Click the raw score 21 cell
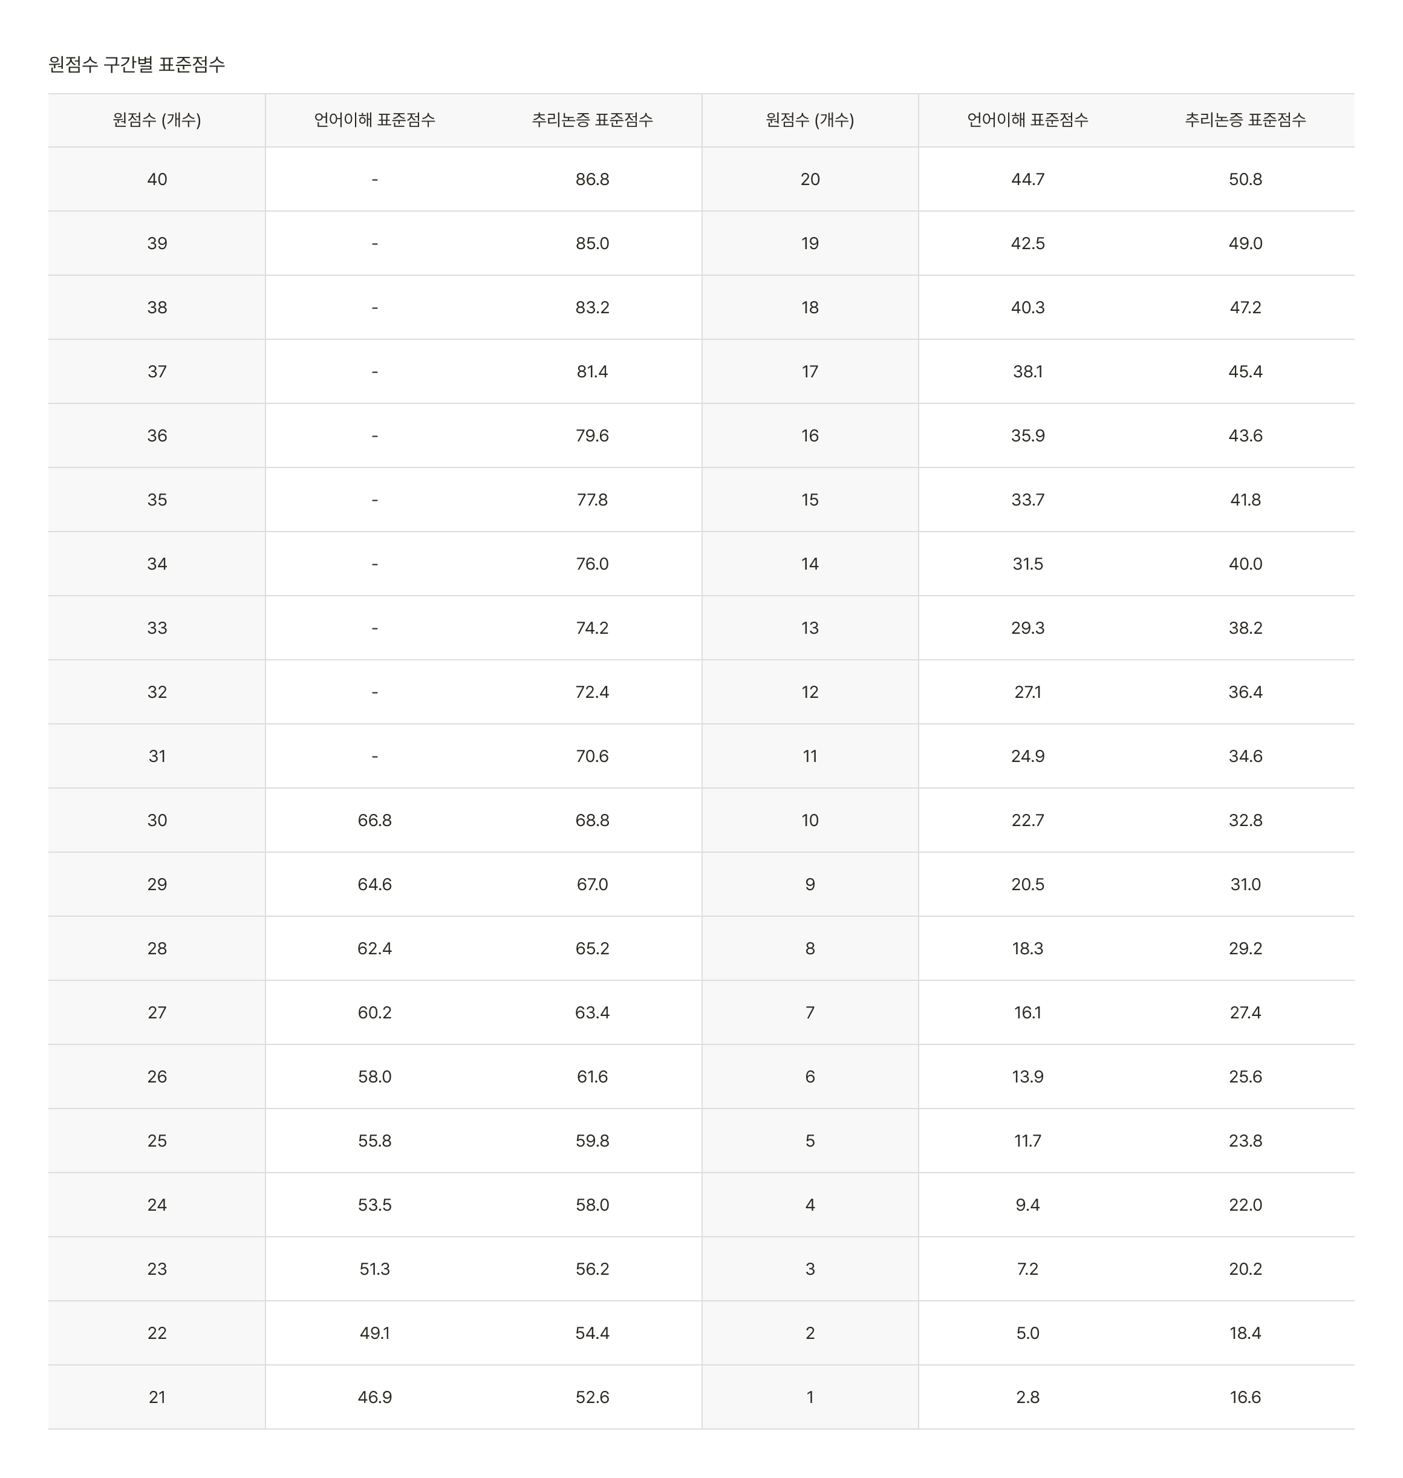The height and width of the screenshot is (1478, 1403). (157, 1397)
